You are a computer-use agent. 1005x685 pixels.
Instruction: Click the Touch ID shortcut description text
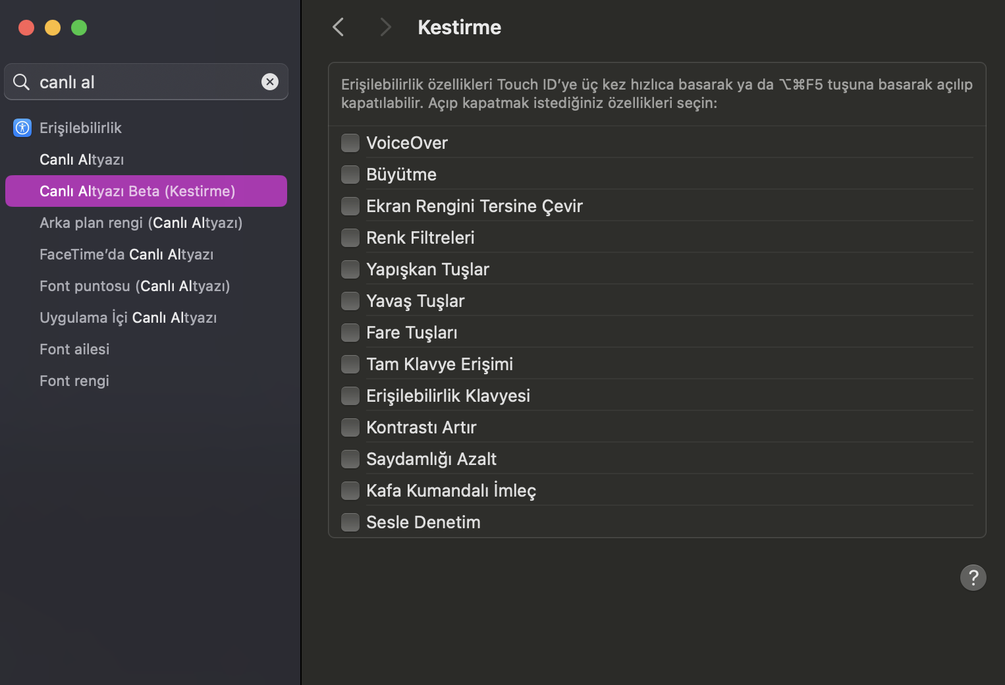click(657, 94)
